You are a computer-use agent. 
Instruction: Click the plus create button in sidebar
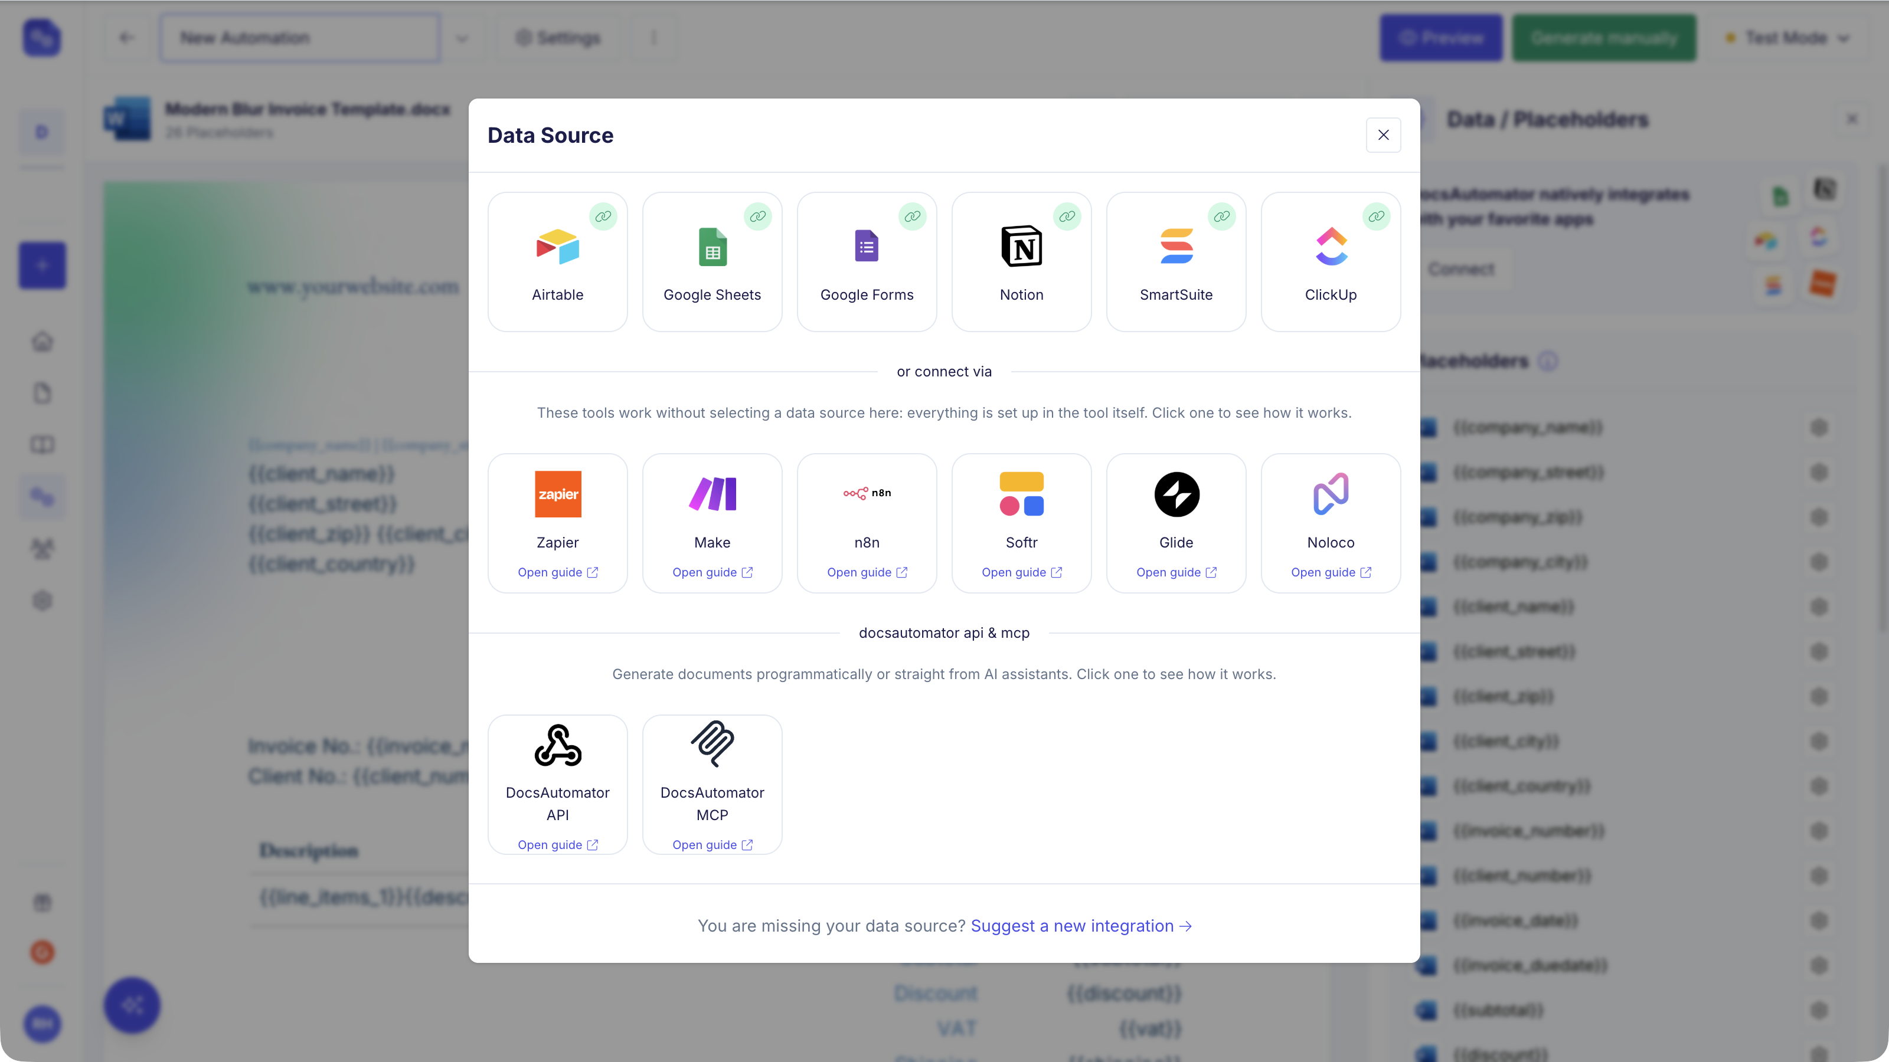(x=42, y=264)
